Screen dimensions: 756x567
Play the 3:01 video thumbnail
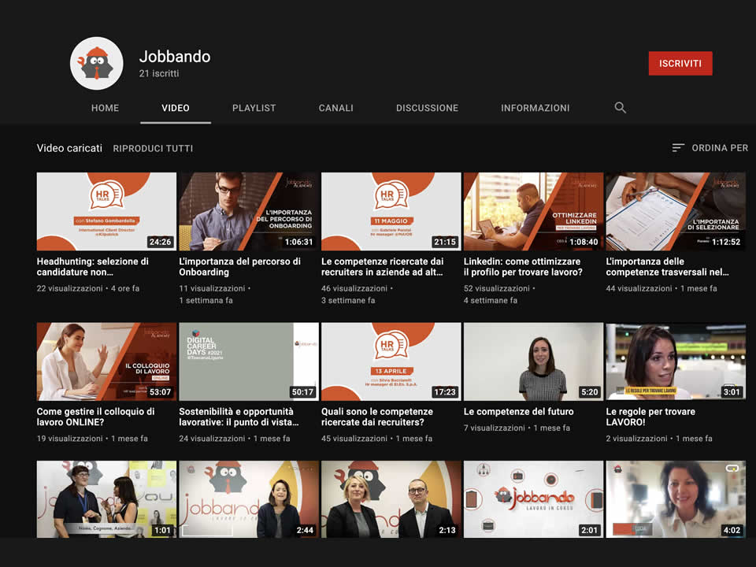tap(676, 361)
